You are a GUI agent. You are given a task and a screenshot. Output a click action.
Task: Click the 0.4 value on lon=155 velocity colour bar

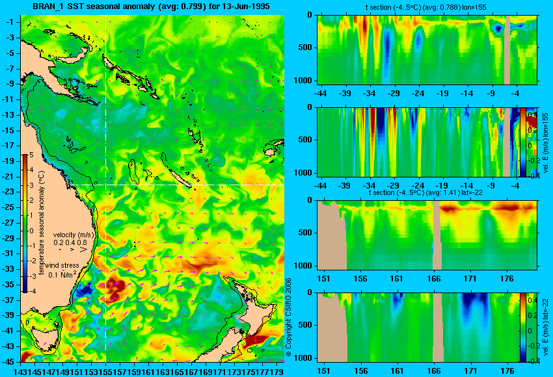(532, 115)
